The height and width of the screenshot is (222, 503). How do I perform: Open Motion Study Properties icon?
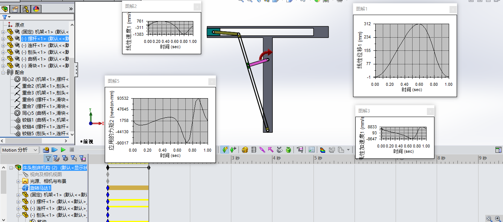(312, 150)
